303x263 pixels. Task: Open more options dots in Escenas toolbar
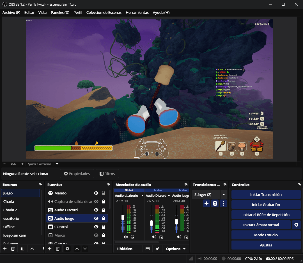[43, 249]
